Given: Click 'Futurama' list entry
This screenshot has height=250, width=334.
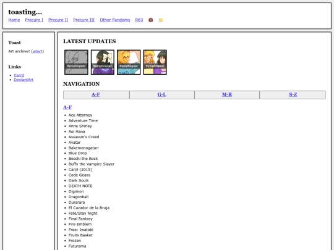Looking at the screenshot, I should [x=77, y=246].
